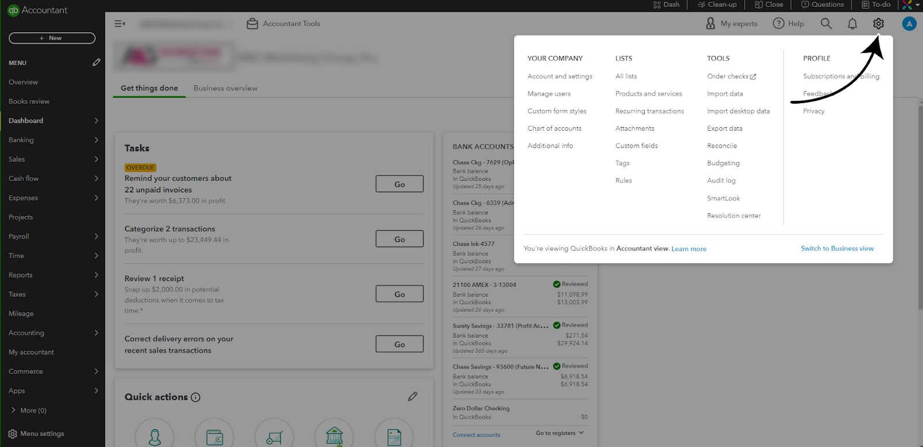Screen dimensions: 923x447
Task: Show Quick actions info icon
Action: (196, 397)
